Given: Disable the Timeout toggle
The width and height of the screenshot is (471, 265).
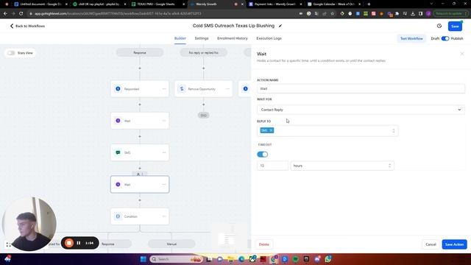Looking at the screenshot, I should click(x=262, y=155).
